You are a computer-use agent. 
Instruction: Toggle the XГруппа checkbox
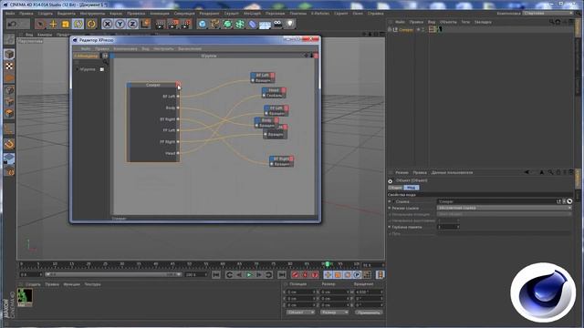click(102, 69)
